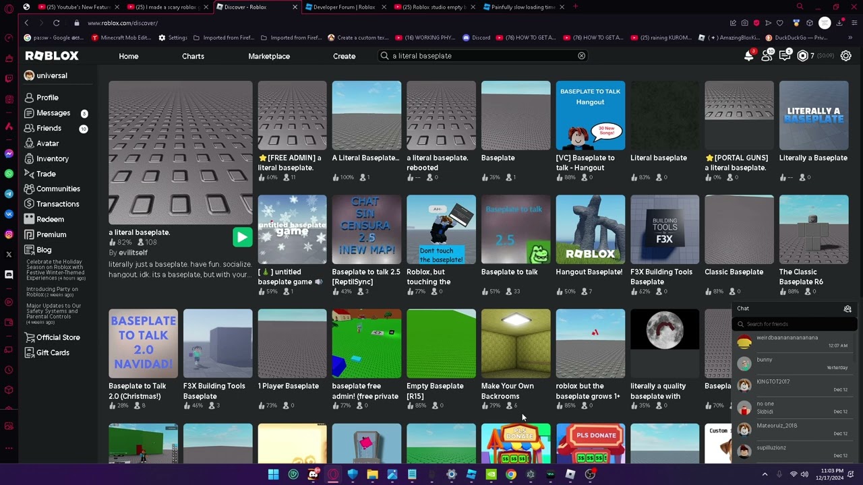The image size is (863, 485).
Task: Expand the hidden bookmarks overflow chevron
Action: coord(851,38)
